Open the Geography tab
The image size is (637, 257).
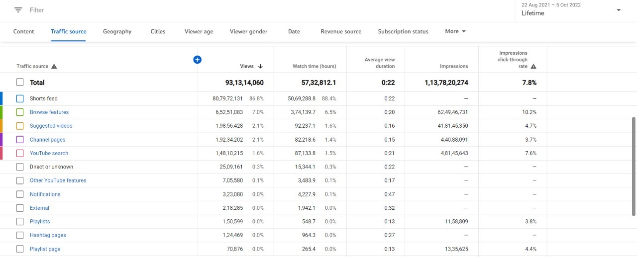(117, 31)
